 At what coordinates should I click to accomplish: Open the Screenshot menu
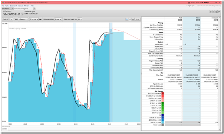(13, 6)
